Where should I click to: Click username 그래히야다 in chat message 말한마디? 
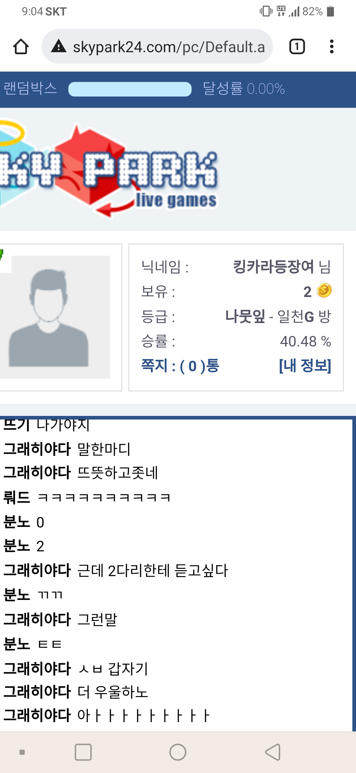point(37,449)
